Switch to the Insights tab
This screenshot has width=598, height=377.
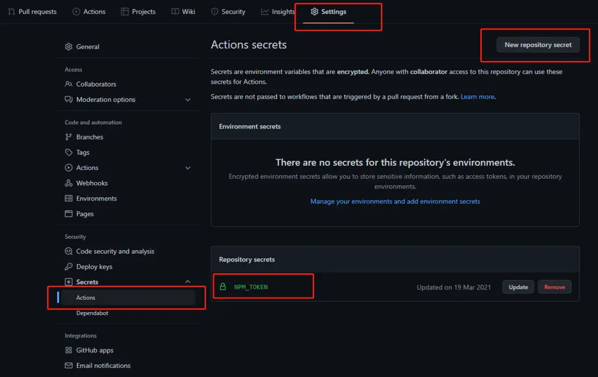pos(278,11)
